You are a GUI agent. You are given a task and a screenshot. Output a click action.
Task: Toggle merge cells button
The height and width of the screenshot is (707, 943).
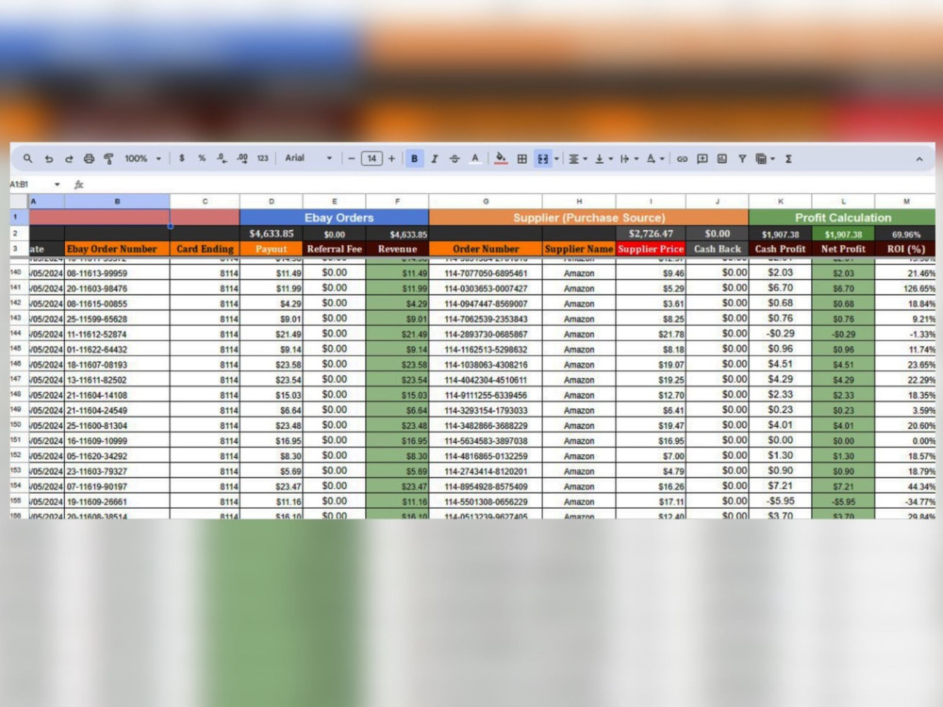543,158
